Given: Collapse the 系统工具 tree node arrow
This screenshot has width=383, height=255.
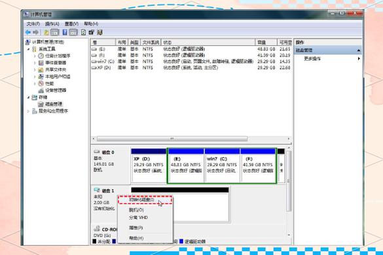Looking at the screenshot, I should click(28, 49).
